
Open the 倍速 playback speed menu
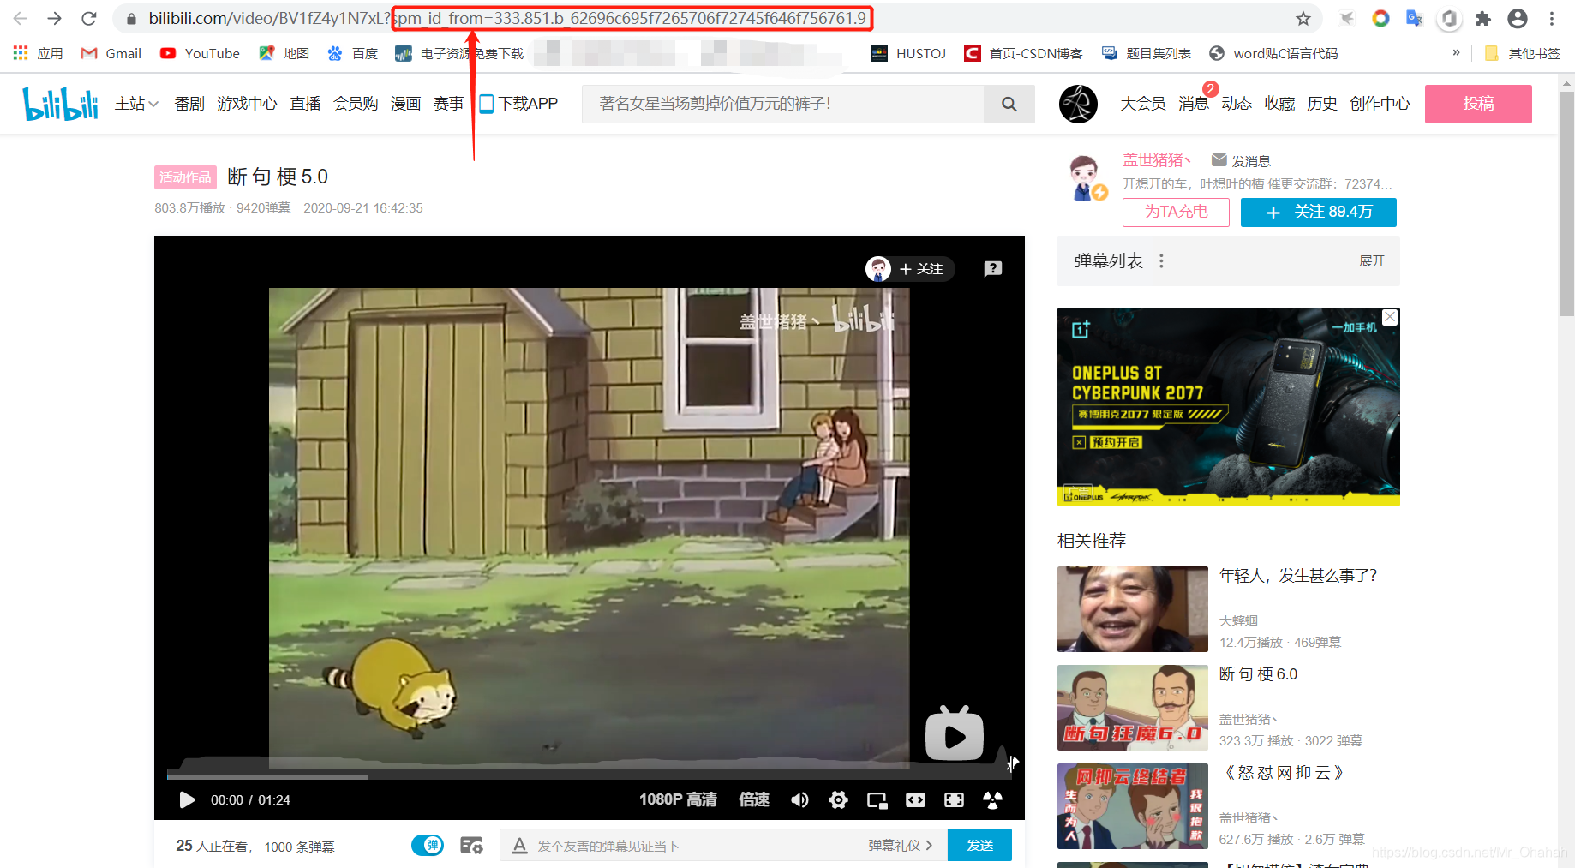point(754,799)
